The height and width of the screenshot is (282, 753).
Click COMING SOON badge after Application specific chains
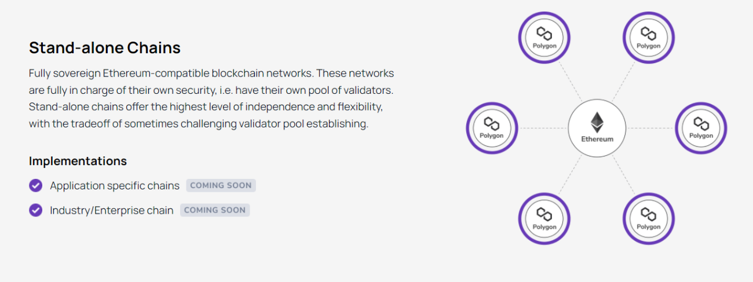[x=221, y=186]
